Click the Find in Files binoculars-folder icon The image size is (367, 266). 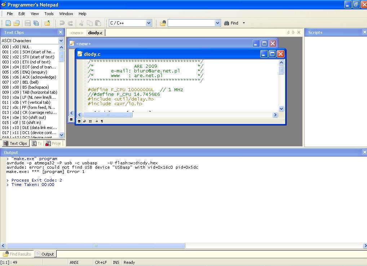[x=163, y=23]
